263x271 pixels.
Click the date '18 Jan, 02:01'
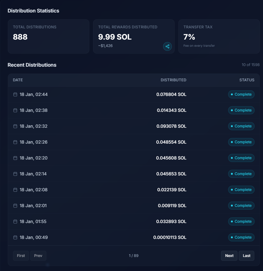pyautogui.click(x=33, y=206)
